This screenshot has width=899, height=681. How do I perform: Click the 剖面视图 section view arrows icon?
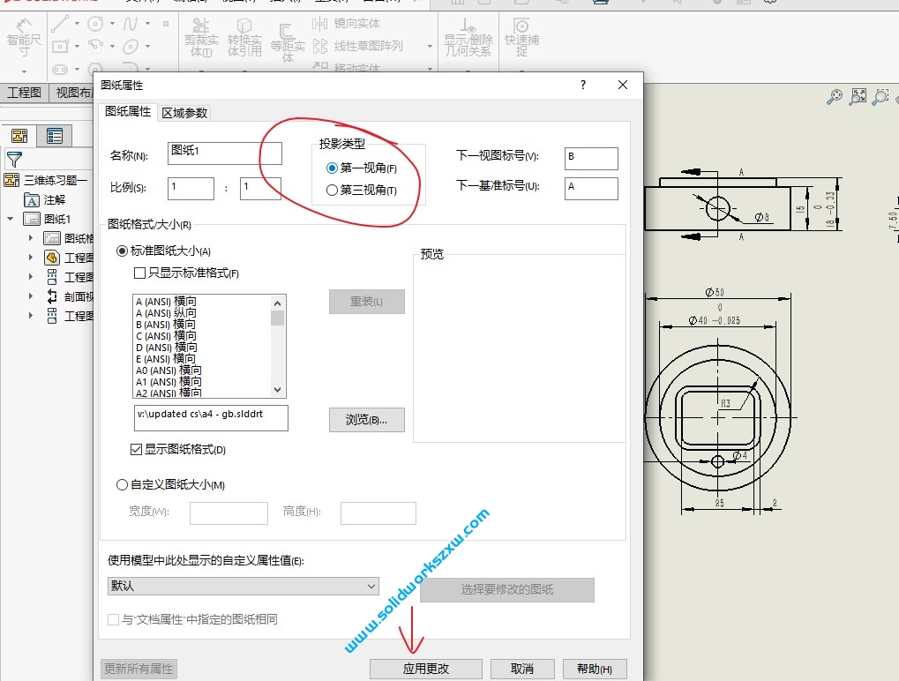tap(51, 296)
